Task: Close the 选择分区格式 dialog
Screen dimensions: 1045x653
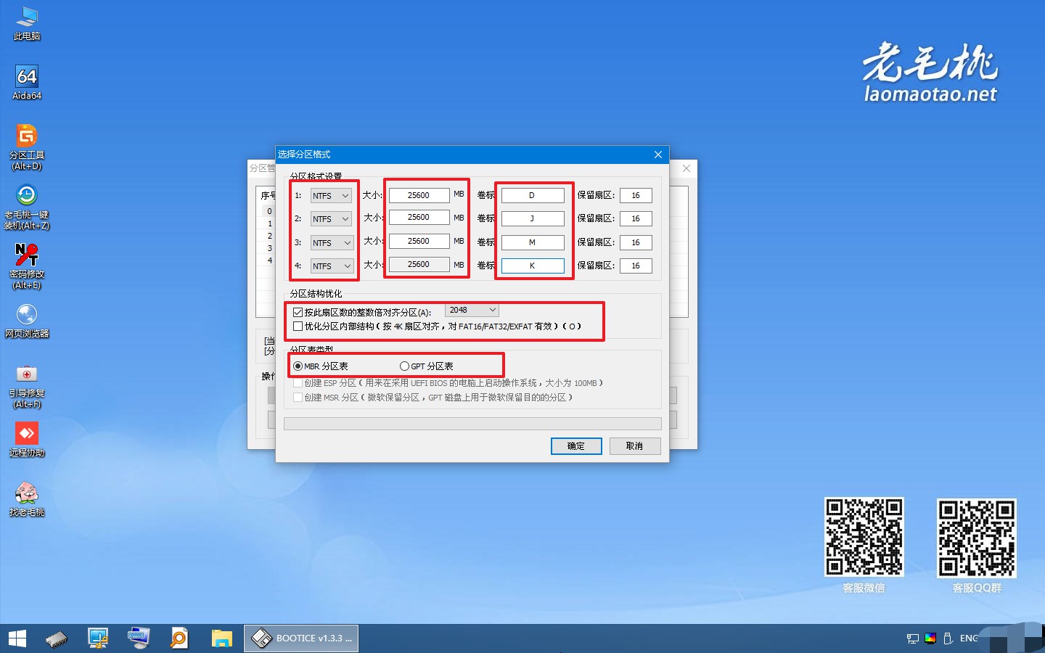Action: 658,155
